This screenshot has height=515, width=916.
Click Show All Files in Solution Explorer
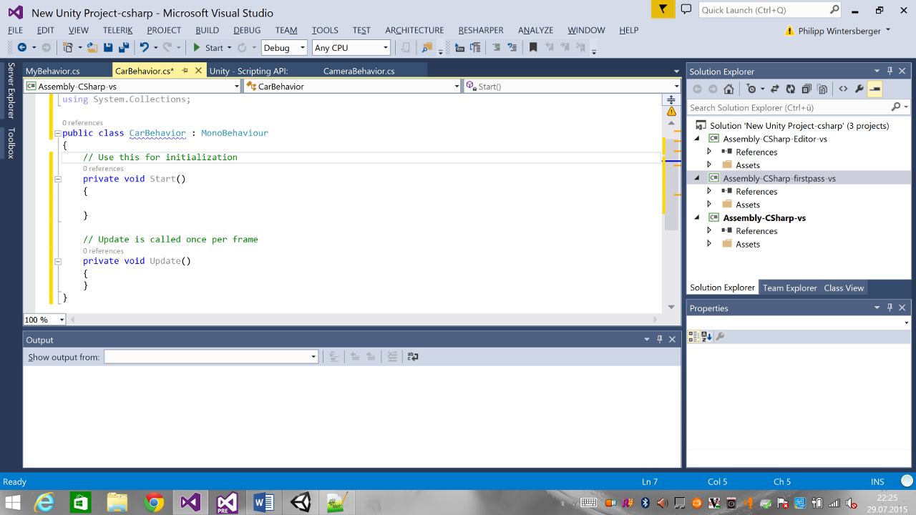[822, 89]
